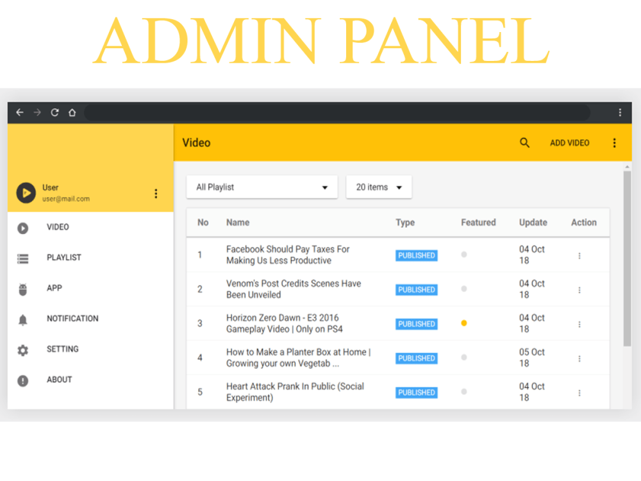Click PUBLISHED badge on Heart Attack Prank row
This screenshot has width=641, height=481.
tap(417, 392)
